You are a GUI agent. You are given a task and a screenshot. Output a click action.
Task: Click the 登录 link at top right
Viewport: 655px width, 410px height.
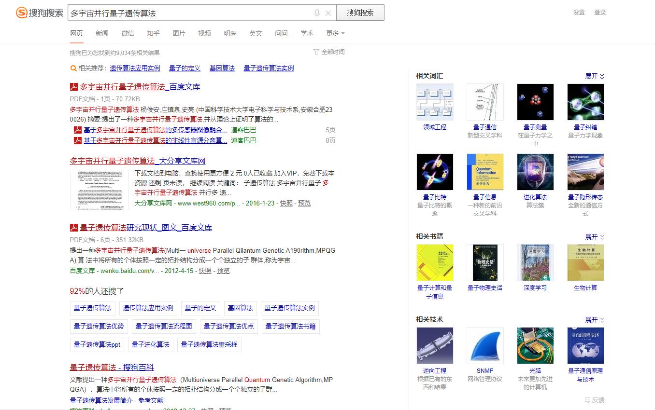point(600,13)
